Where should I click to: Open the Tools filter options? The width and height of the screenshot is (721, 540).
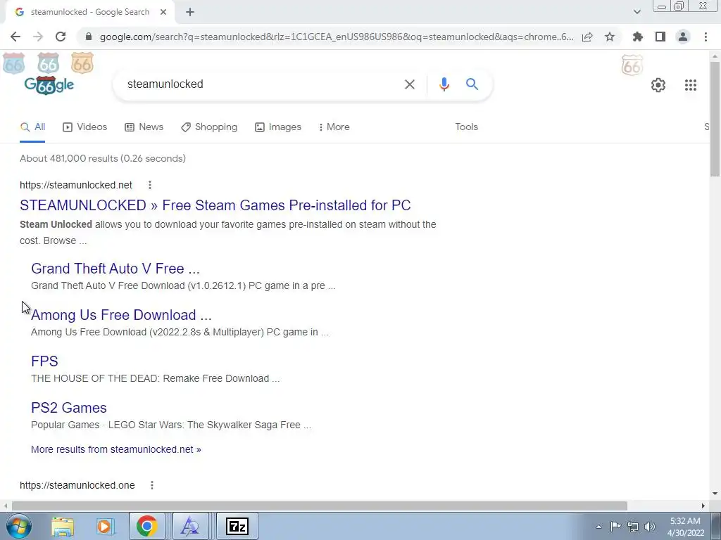pos(466,127)
